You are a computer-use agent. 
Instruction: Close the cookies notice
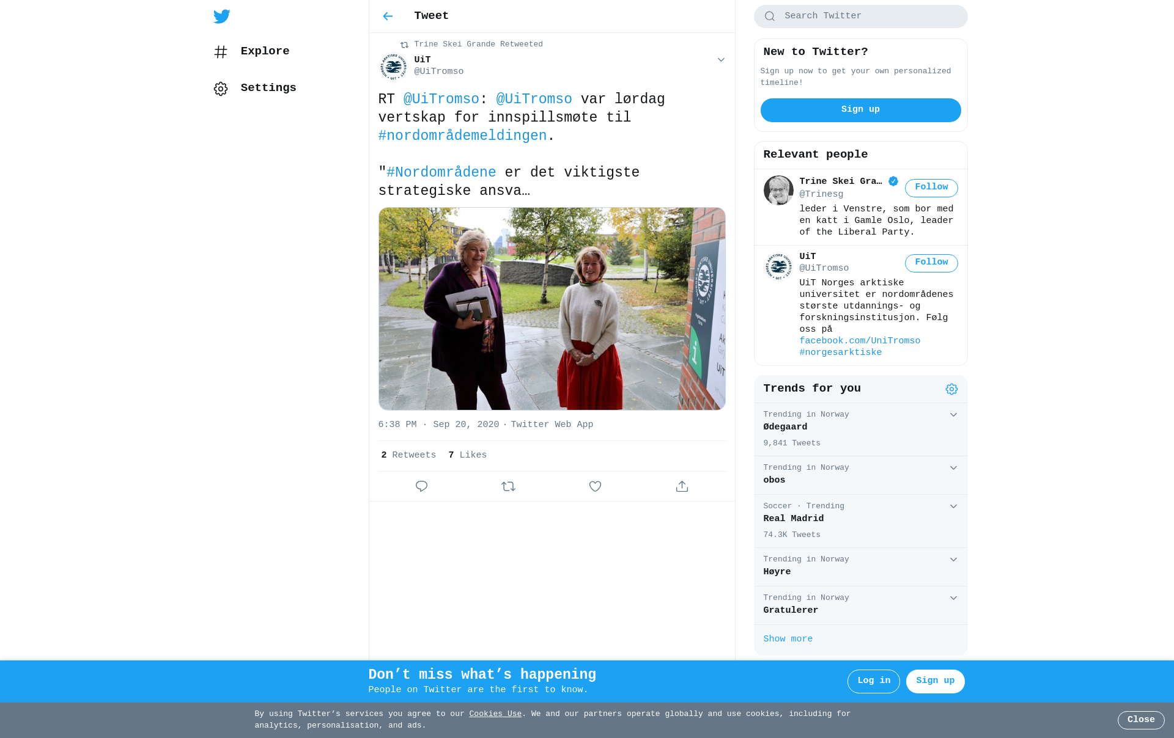click(x=1141, y=720)
